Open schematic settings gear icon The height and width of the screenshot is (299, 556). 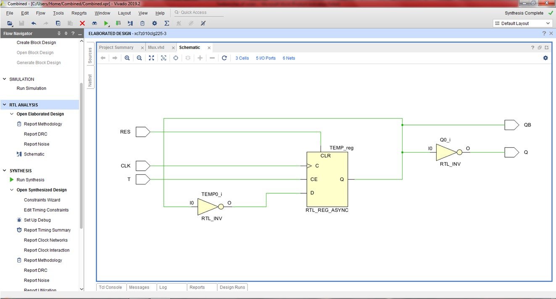click(x=545, y=58)
